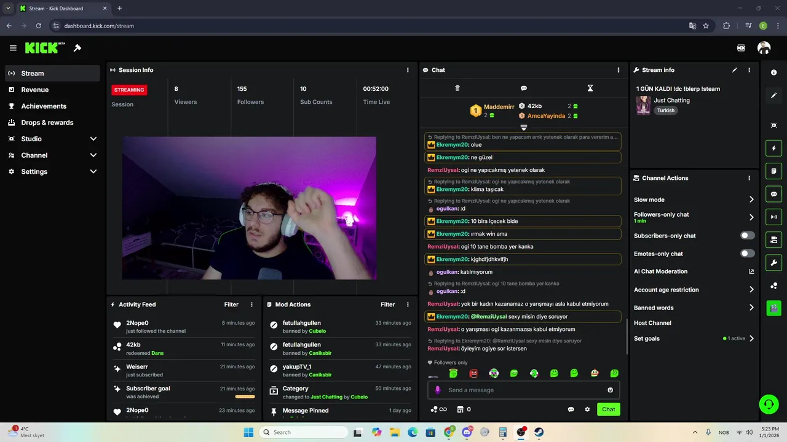The image size is (787, 442).
Task: Click the chat scrollbar
Action: 627,336
